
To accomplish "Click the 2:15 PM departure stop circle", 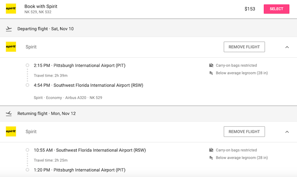I will click(x=27, y=65).
